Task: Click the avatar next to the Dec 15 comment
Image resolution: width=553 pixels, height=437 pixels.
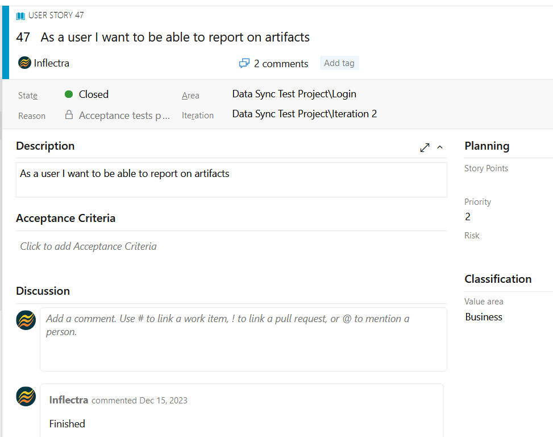Action: 26,396
